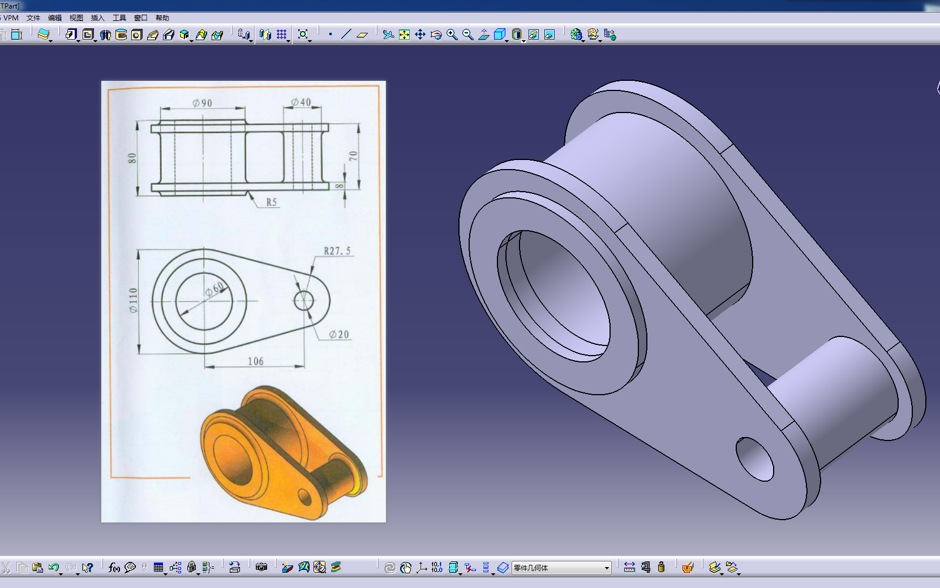
Task: Open the 插入 (Insert) menu
Action: pos(97,18)
